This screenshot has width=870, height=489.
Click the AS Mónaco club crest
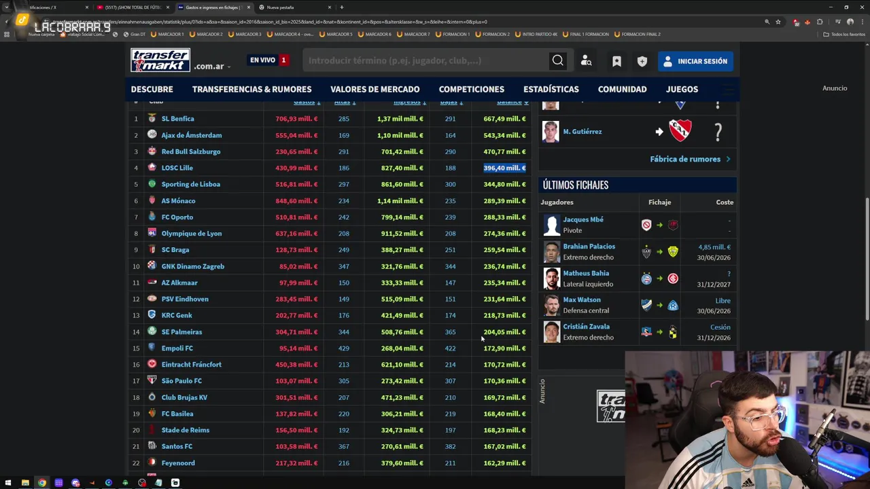(x=152, y=200)
